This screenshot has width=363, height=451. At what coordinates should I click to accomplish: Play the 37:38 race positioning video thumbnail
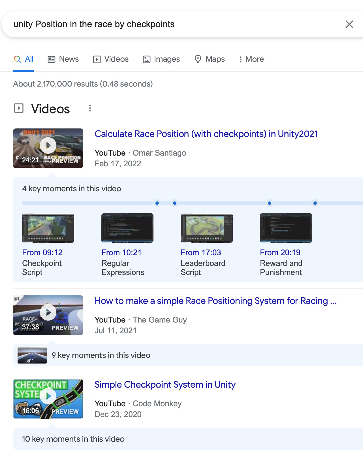pyautogui.click(x=48, y=315)
